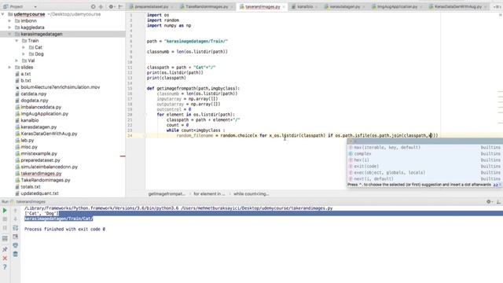Expand the Dog folder
This screenshot has width=503, height=283.
coord(24,54)
